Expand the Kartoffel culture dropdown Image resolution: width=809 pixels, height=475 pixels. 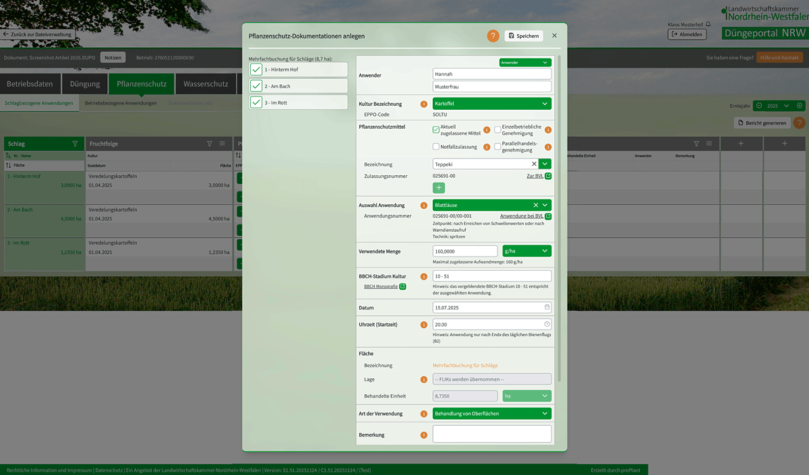click(545, 104)
